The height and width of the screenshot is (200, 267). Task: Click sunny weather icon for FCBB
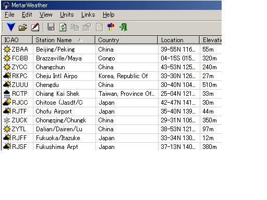7,58
